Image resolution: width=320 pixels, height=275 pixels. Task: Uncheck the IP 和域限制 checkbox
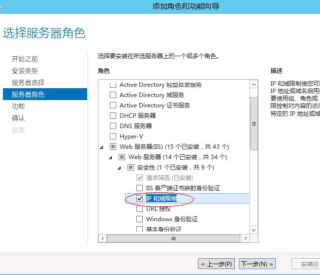[139, 199]
